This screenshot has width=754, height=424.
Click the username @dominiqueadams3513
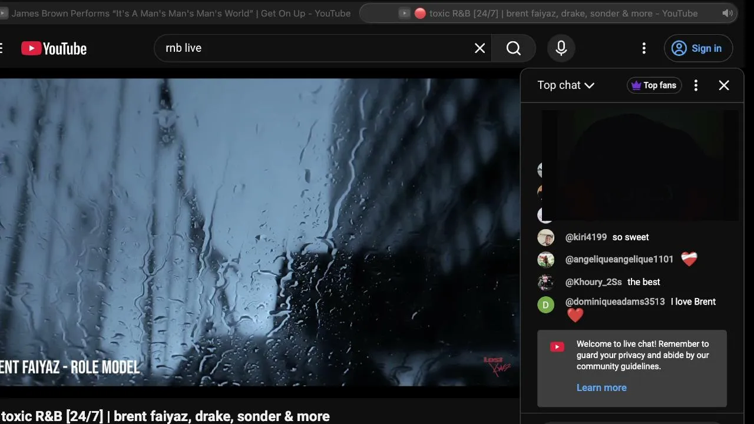pyautogui.click(x=615, y=302)
